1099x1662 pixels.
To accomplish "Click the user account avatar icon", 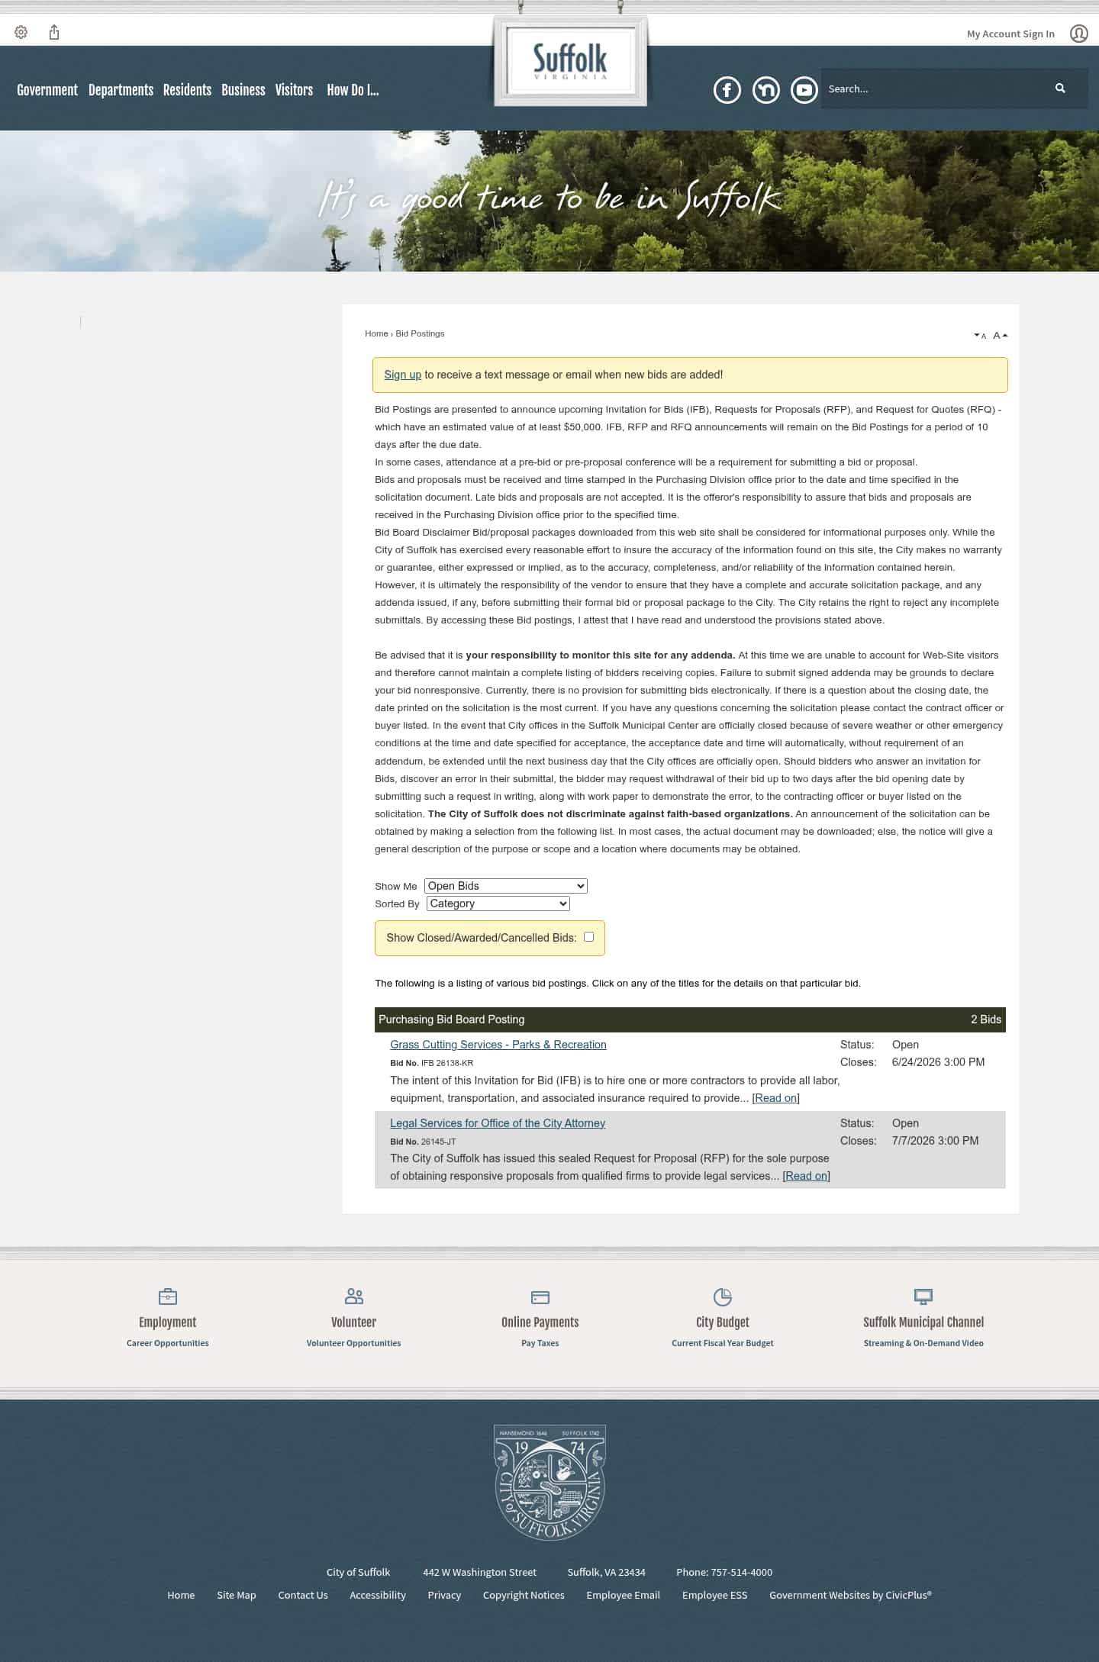I will click(x=1078, y=34).
